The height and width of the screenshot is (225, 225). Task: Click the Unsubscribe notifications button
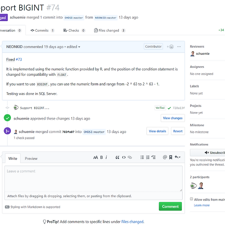coord(208,153)
